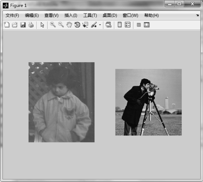Toggle the Brush data tool
This screenshot has height=182, width=203.
click(x=94, y=25)
